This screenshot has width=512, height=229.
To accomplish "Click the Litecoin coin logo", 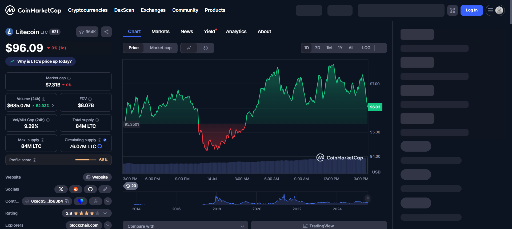I will point(9,32).
